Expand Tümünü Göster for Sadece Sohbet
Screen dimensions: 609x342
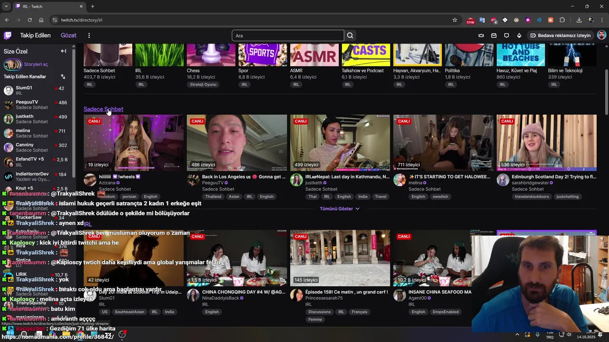coord(339,209)
